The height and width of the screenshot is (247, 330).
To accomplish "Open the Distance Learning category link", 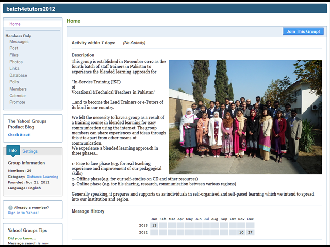I will tap(42, 177).
